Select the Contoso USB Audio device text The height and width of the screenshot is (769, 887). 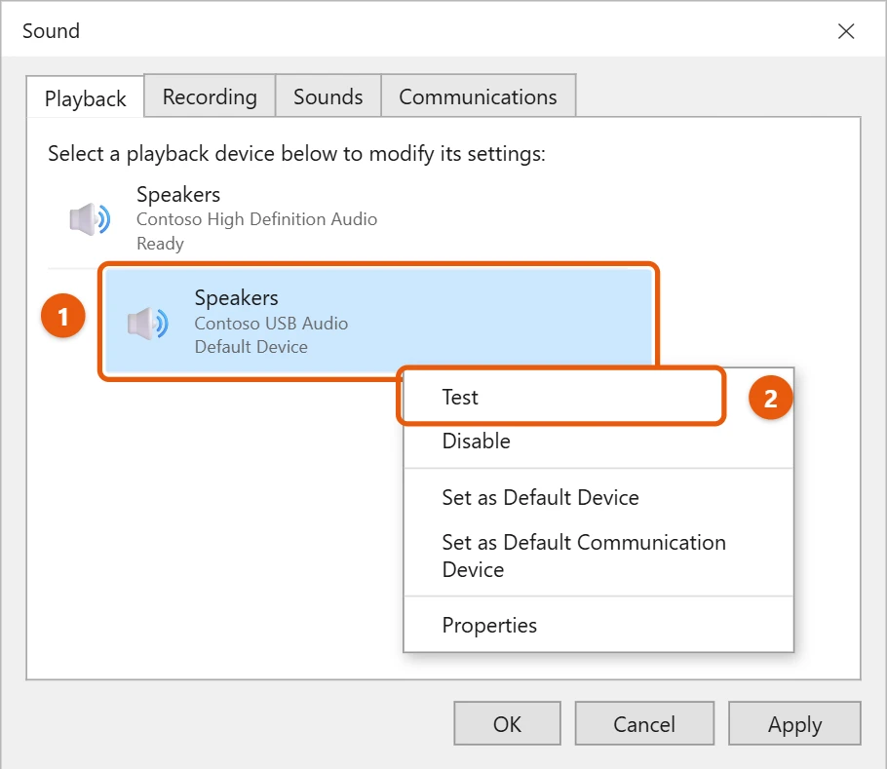272,324
